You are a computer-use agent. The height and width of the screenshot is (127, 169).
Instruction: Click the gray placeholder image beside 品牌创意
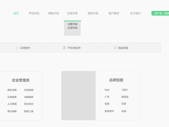(x=78, y=96)
